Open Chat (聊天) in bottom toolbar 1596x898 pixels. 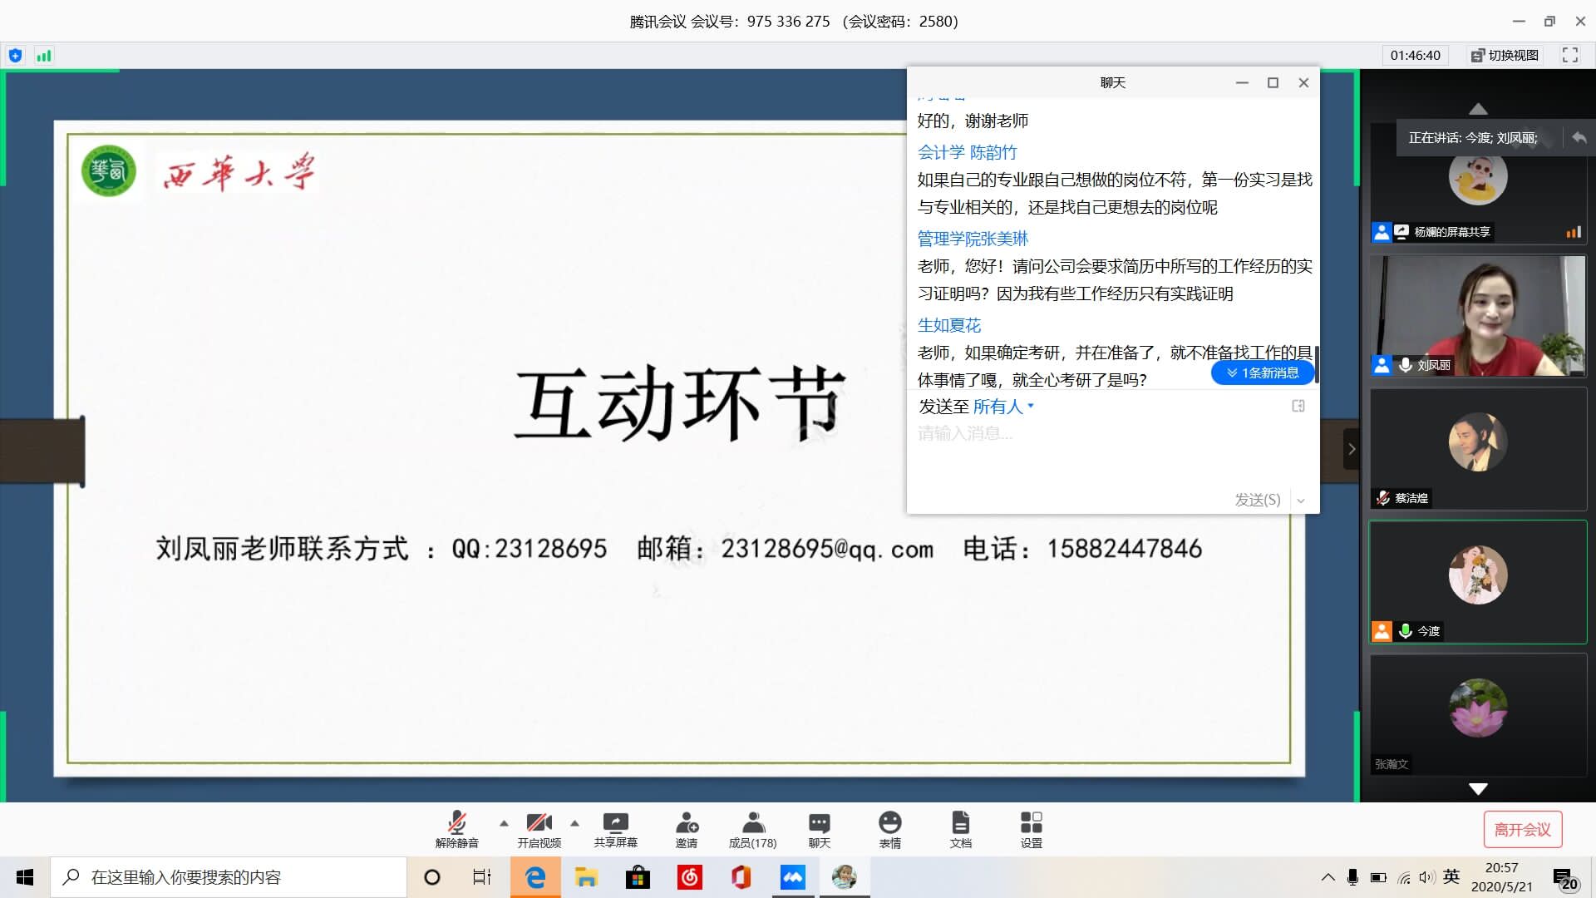pos(819,823)
